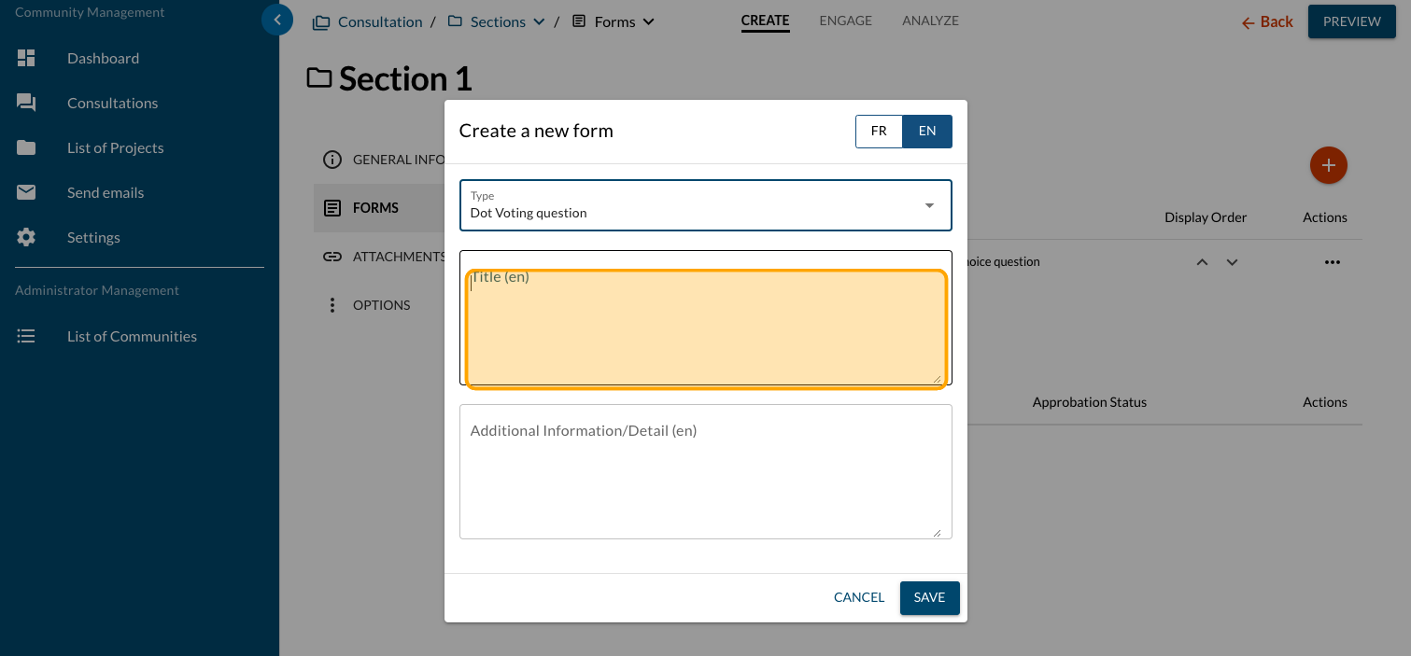Click the List of Communities list icon
The image size is (1411, 656).
[x=26, y=336]
